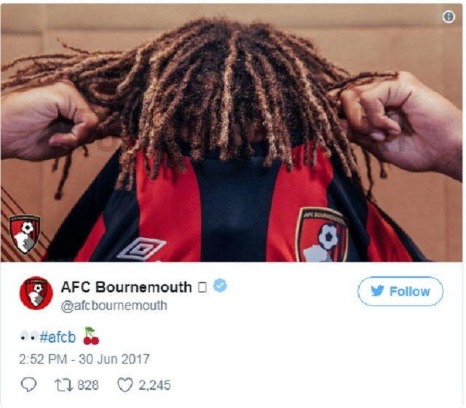Open the #afcb hashtag link
The width and height of the screenshot is (466, 408).
[58, 337]
